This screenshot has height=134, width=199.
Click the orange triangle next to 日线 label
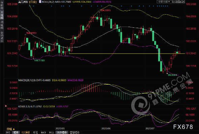[x=14, y=129]
